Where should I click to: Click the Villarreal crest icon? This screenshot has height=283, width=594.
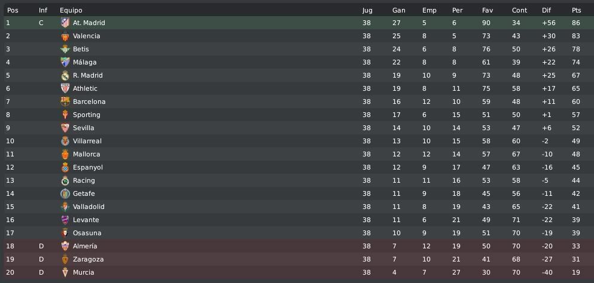pyautogui.click(x=65, y=141)
